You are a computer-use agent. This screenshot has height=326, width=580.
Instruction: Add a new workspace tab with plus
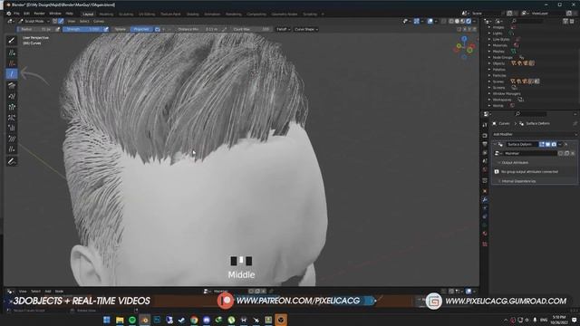(x=323, y=14)
